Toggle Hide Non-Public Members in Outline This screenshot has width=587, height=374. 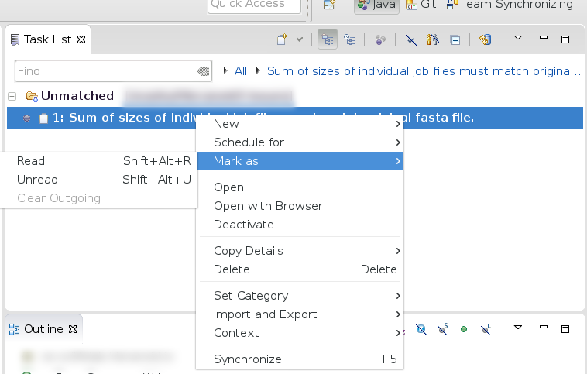(464, 329)
